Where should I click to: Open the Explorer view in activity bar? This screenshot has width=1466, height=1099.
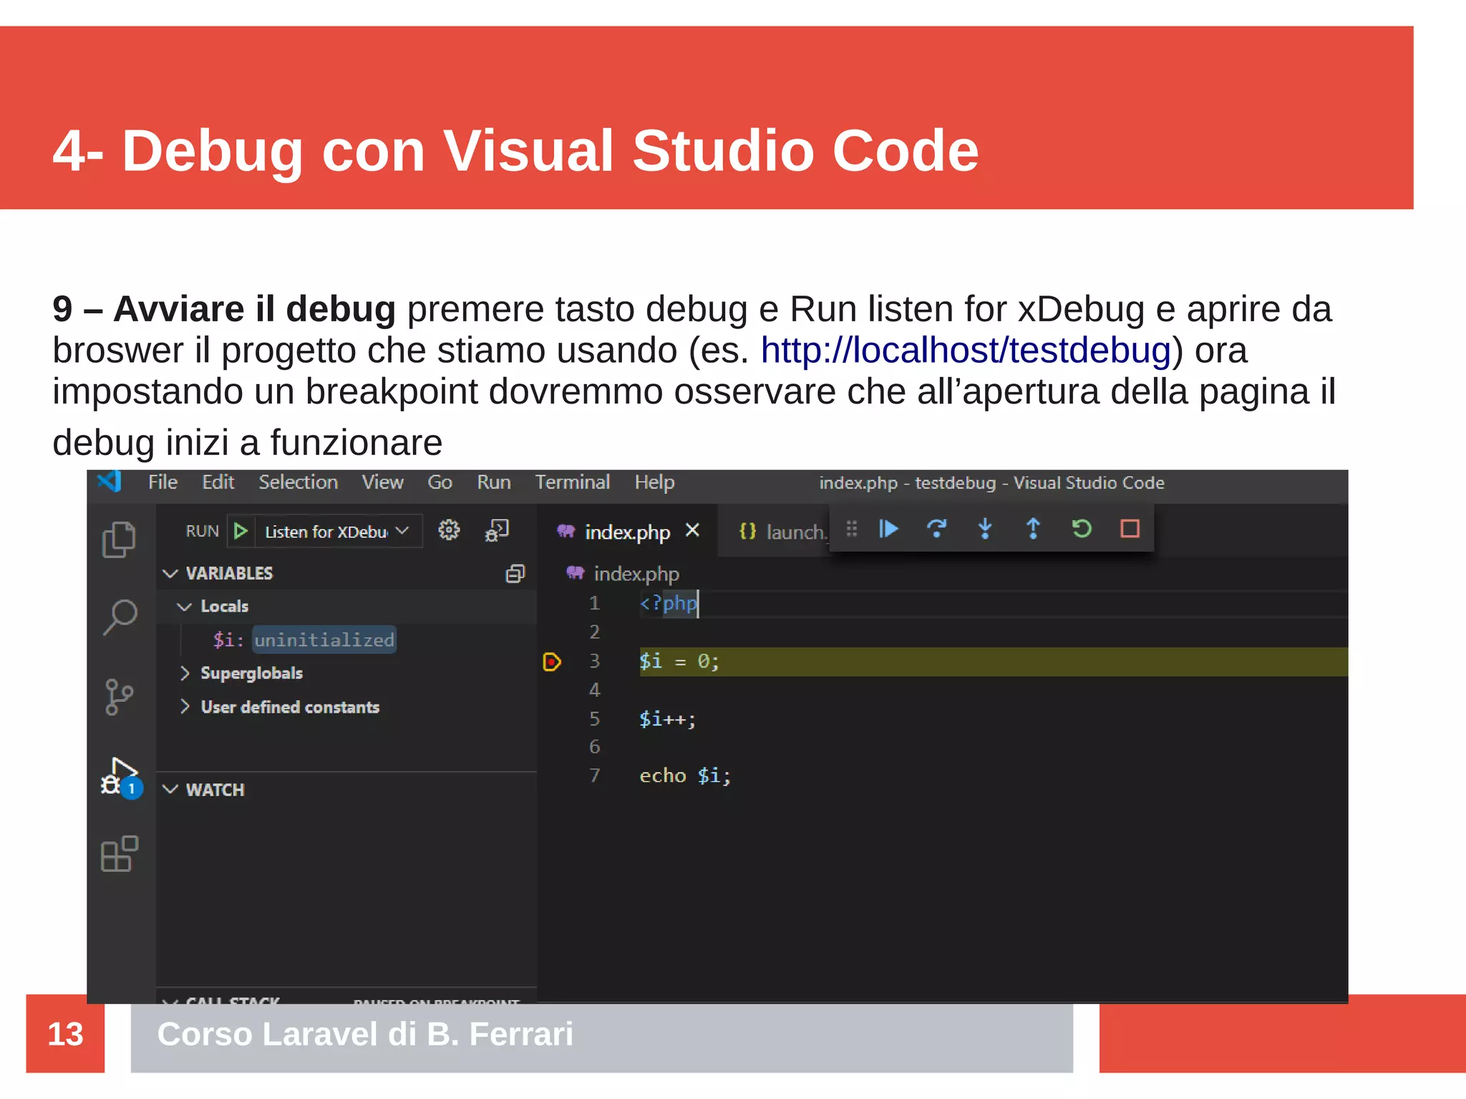[x=119, y=539]
